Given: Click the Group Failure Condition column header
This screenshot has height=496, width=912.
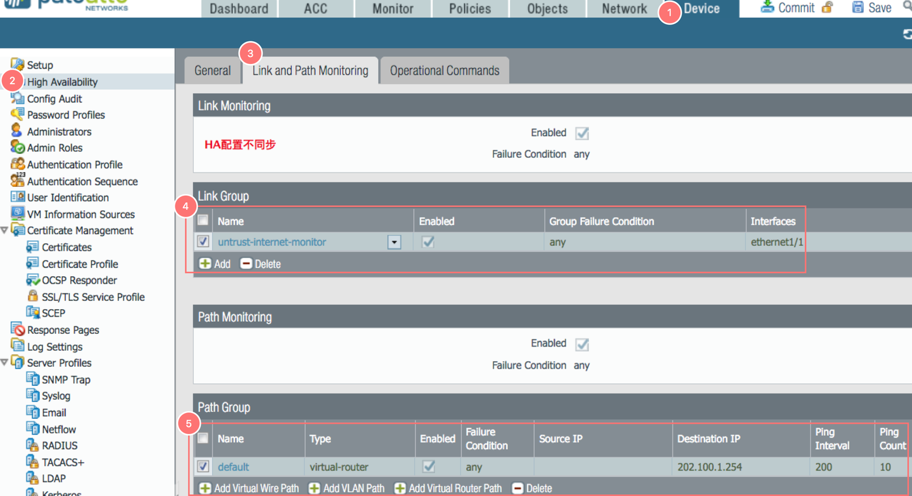Looking at the screenshot, I should coord(602,221).
